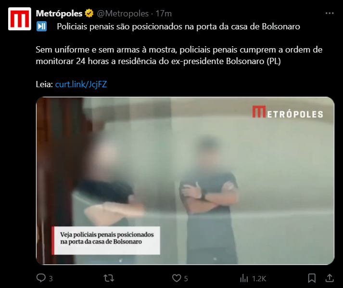Click the 1.2K views count

259,278
